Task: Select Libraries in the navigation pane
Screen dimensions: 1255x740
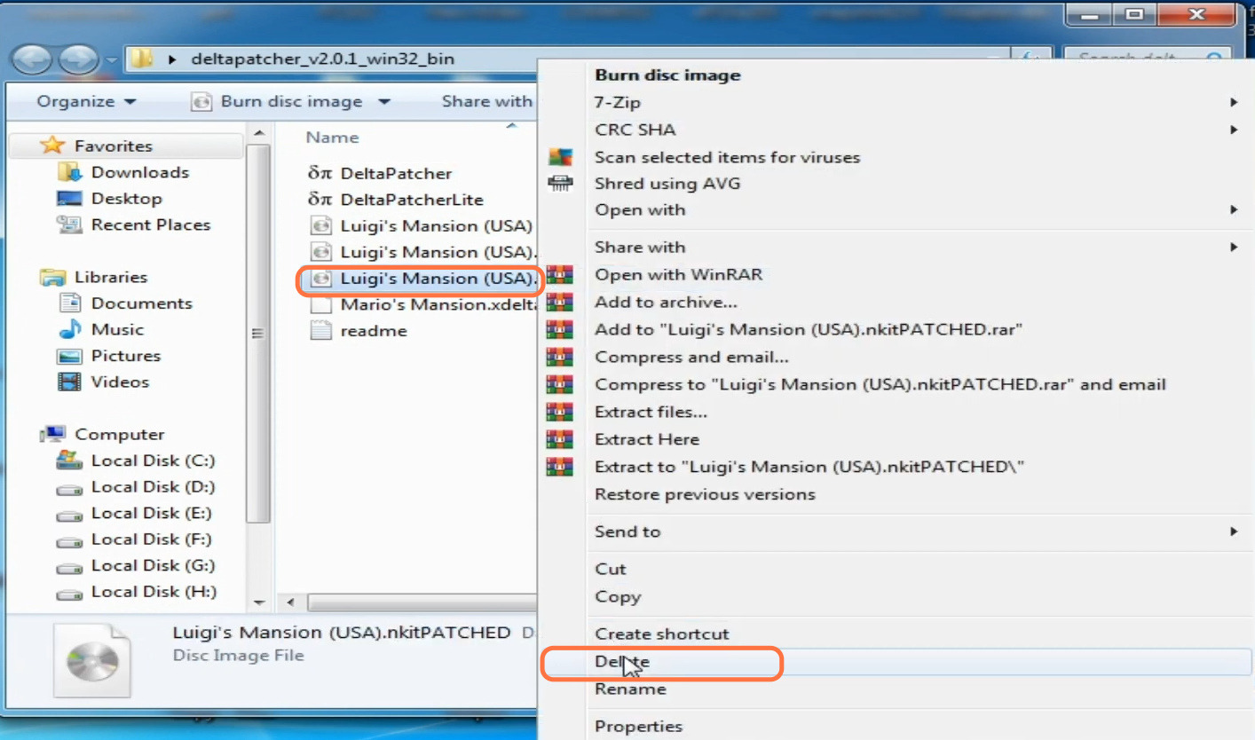Action: [111, 278]
